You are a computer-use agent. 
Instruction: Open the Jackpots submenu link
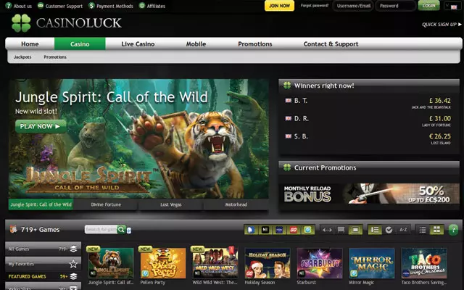[x=22, y=57]
